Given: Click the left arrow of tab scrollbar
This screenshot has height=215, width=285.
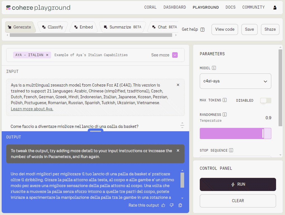Looking at the screenshot, I should click(x=7, y=35).
